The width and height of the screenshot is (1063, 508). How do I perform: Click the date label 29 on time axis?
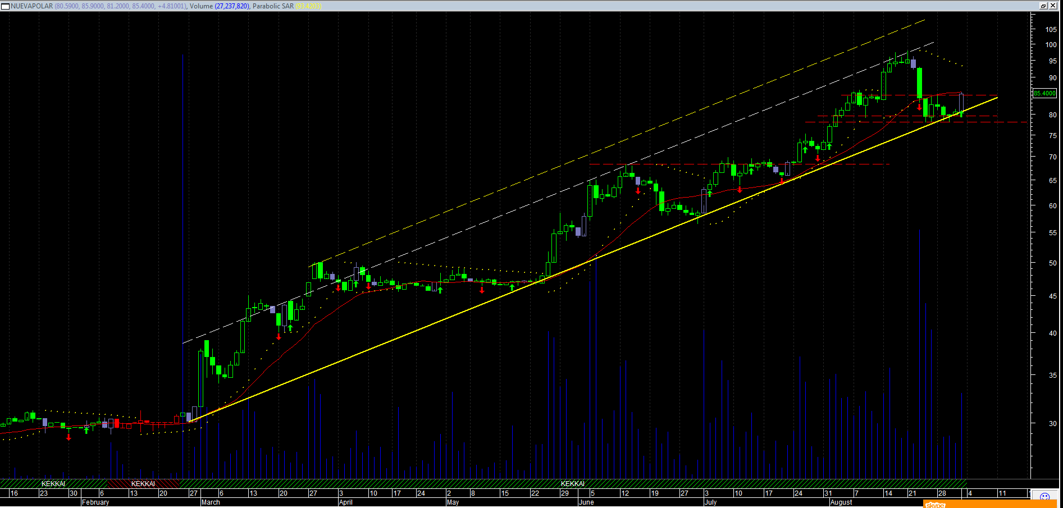click(x=565, y=493)
